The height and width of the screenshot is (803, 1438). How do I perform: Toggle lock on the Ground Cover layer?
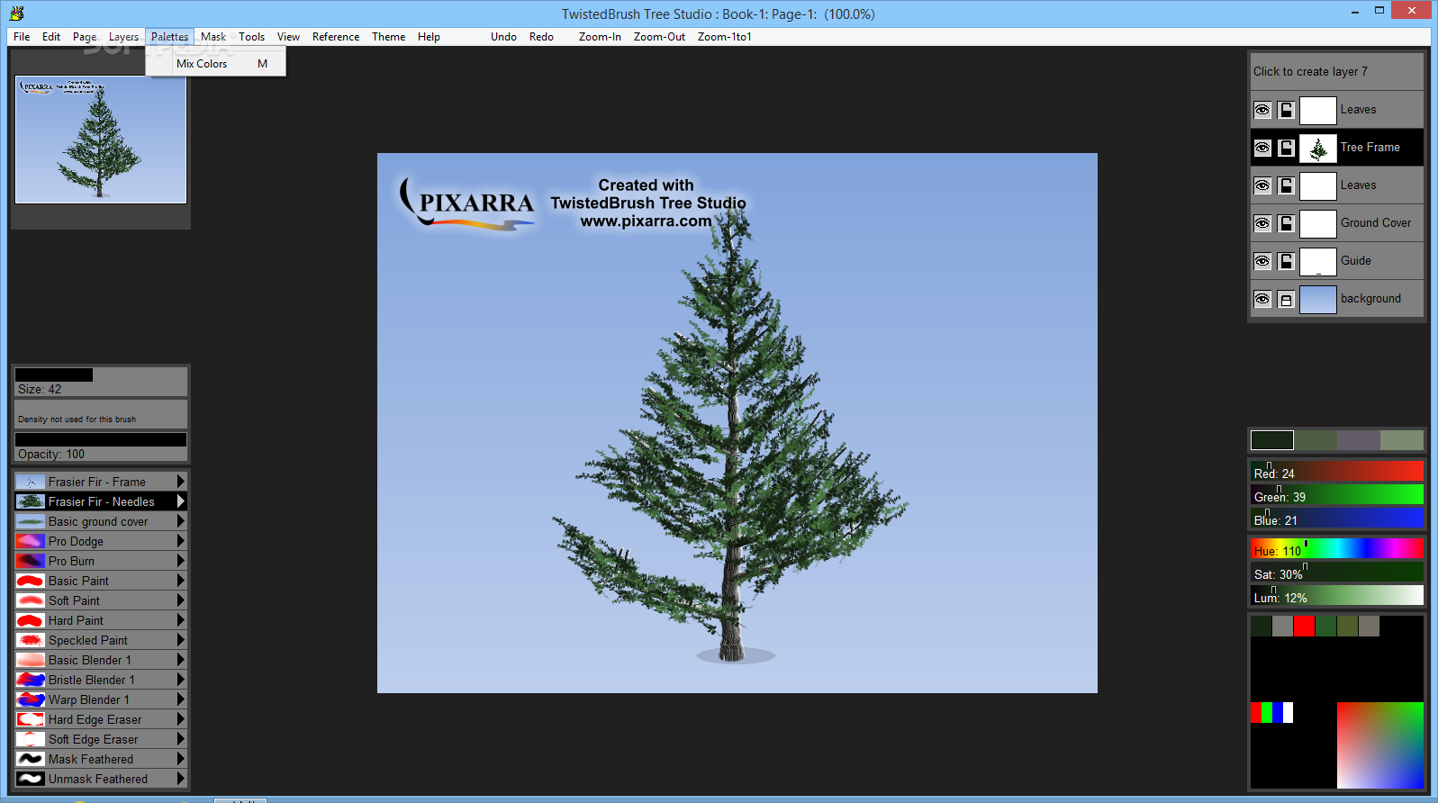tap(1287, 223)
